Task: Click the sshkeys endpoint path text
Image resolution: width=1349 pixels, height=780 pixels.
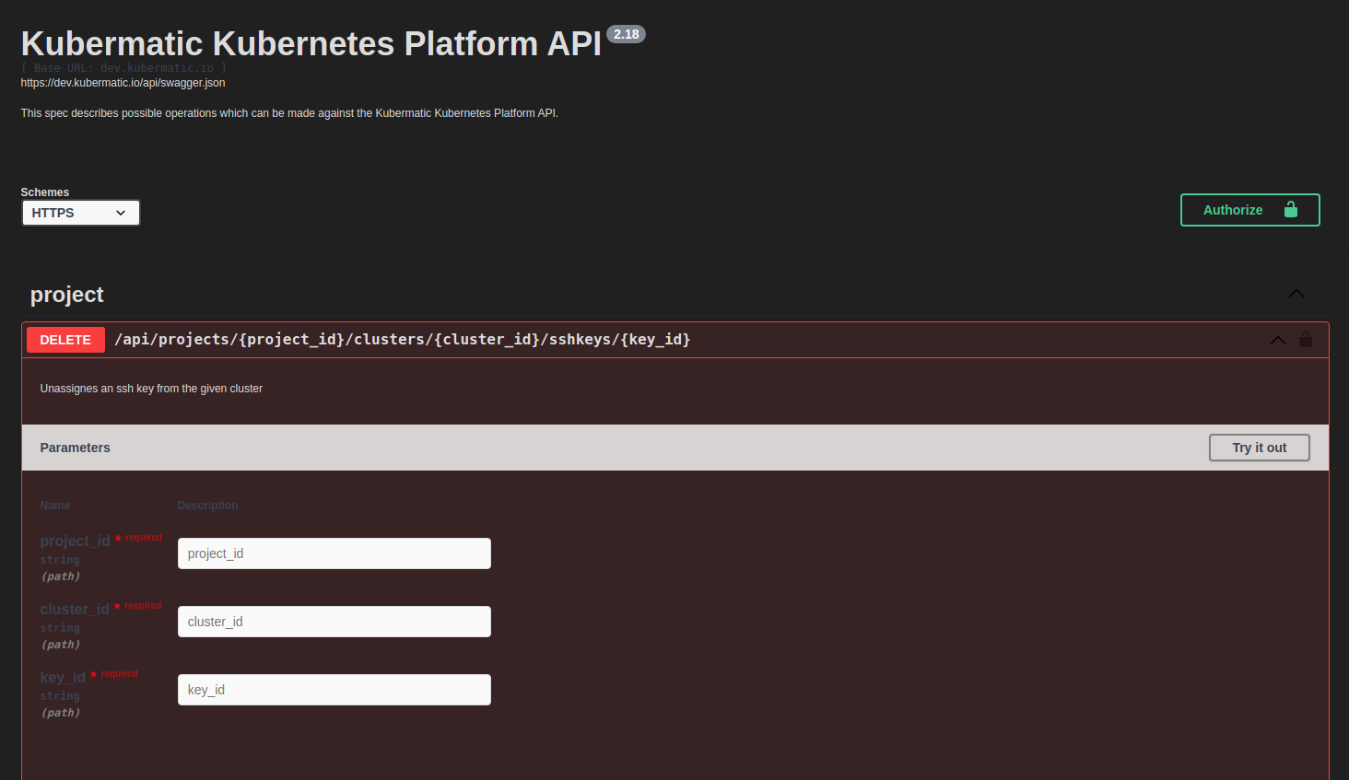Action: pyautogui.click(x=402, y=339)
